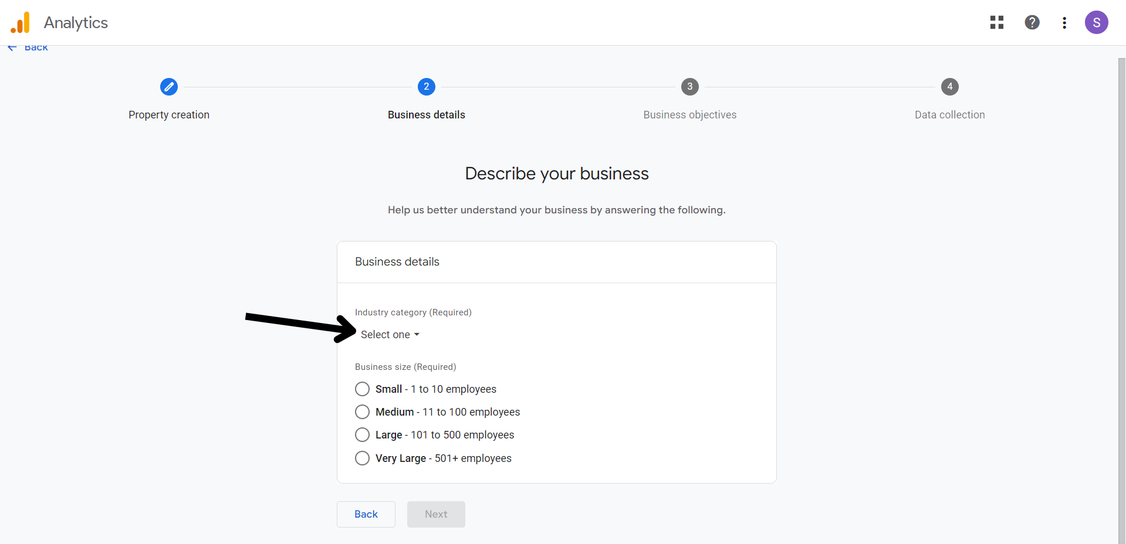Click the top-left back arrow icon

12,47
